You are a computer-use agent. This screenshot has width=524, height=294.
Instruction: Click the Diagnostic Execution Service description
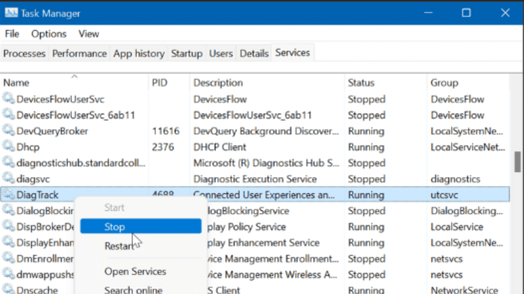(x=255, y=179)
